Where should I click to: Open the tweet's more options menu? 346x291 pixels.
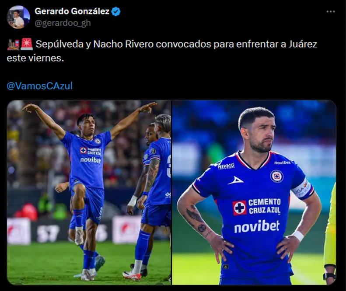(330, 12)
